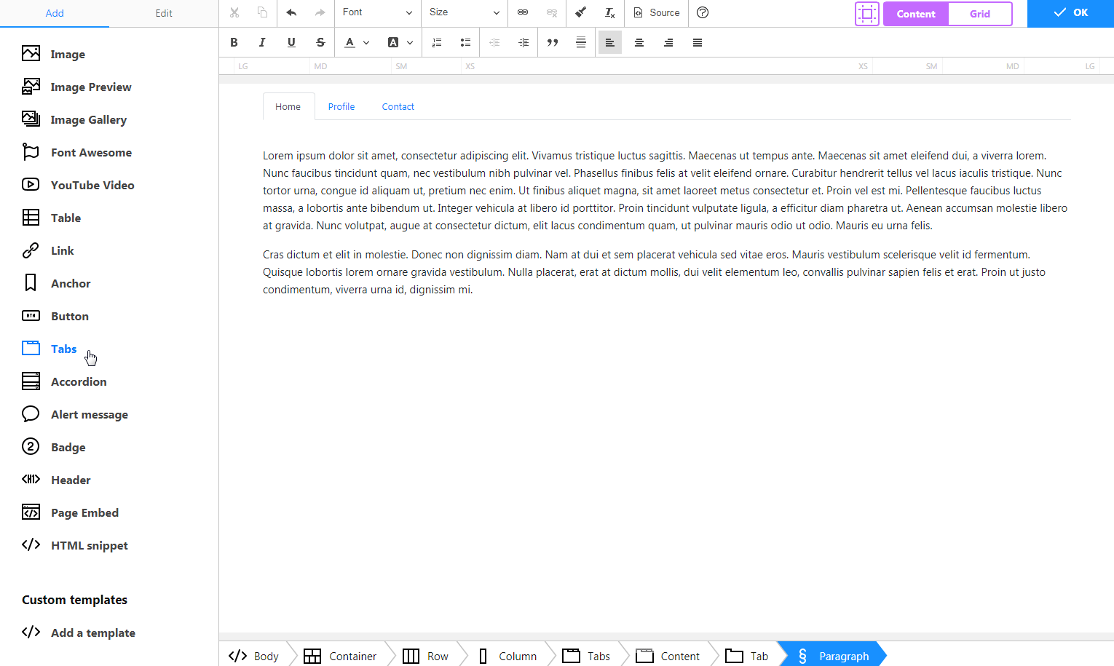The image size is (1114, 666).
Task: Add an Alert message element
Action: [x=75, y=414]
